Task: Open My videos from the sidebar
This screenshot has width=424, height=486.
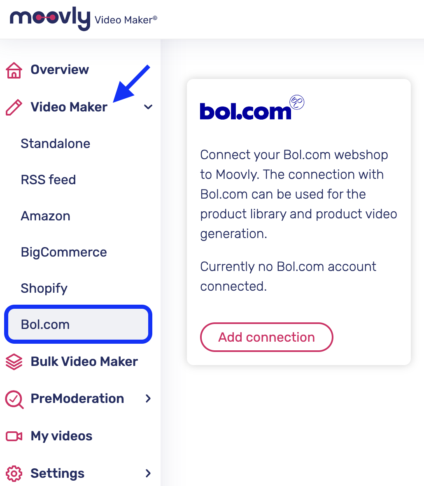Action: click(x=61, y=436)
